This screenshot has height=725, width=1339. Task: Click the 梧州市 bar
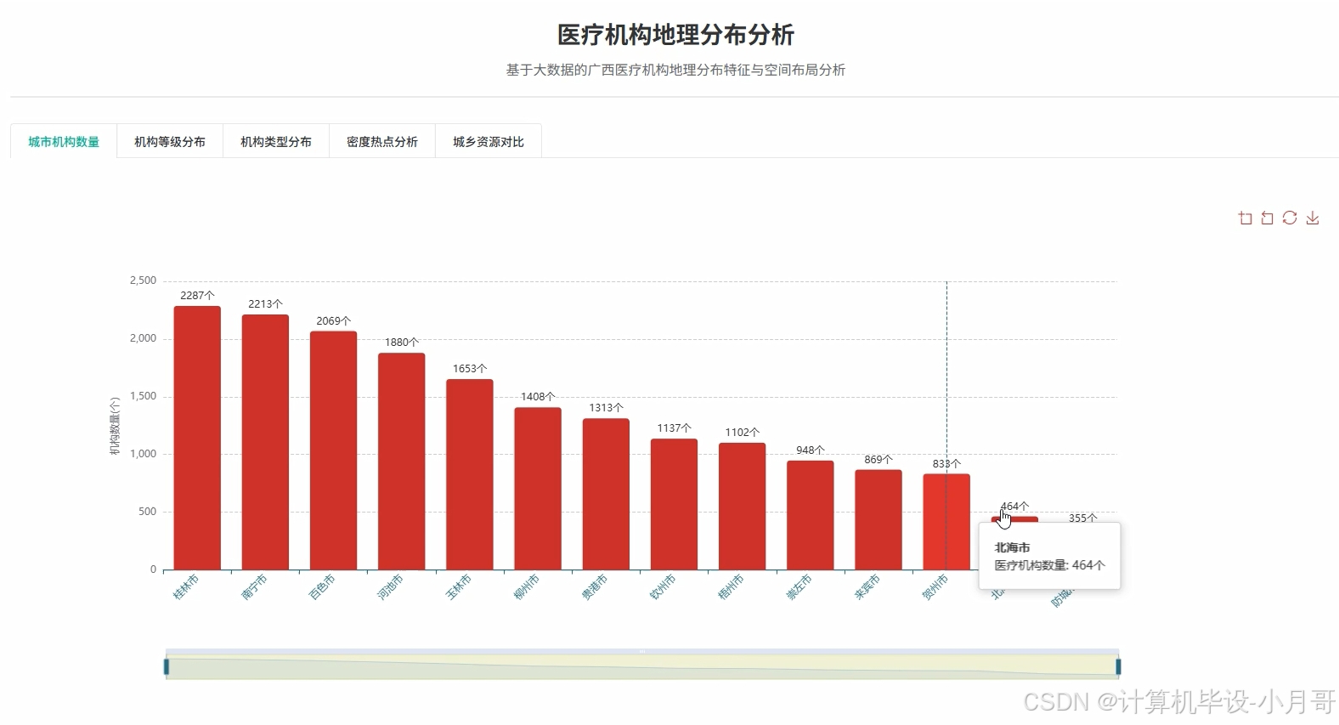tap(742, 506)
